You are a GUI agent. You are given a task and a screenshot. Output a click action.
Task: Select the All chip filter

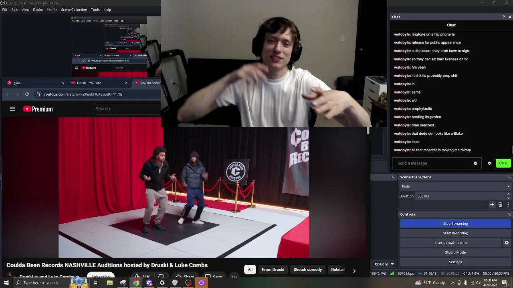point(250,270)
